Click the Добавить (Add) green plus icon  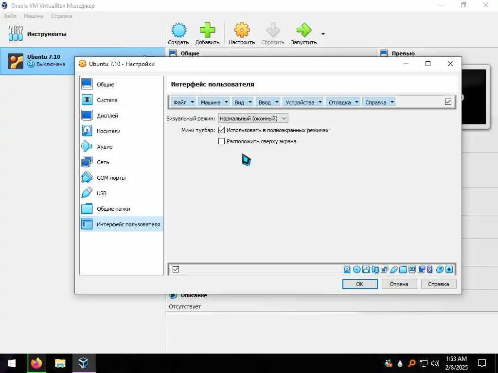(x=207, y=31)
